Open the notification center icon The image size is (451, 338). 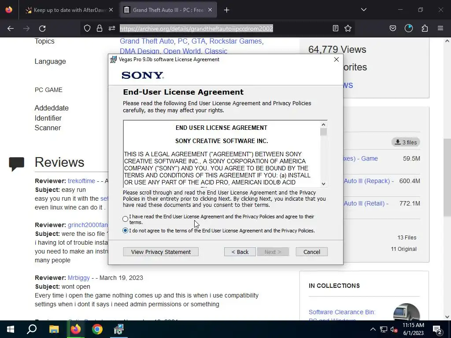click(x=437, y=329)
